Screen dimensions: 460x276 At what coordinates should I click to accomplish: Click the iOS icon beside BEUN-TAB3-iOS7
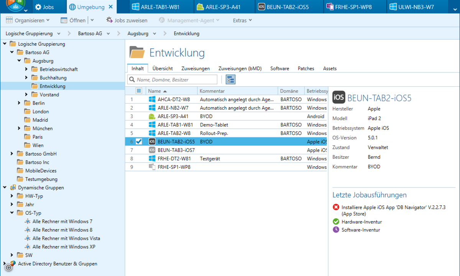[x=152, y=150]
